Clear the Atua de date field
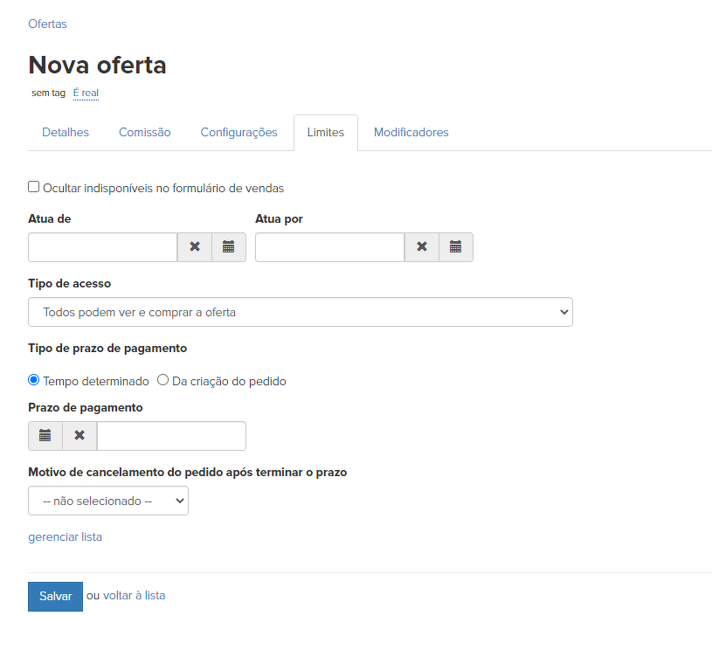Image resolution: width=712 pixels, height=657 pixels. click(195, 247)
